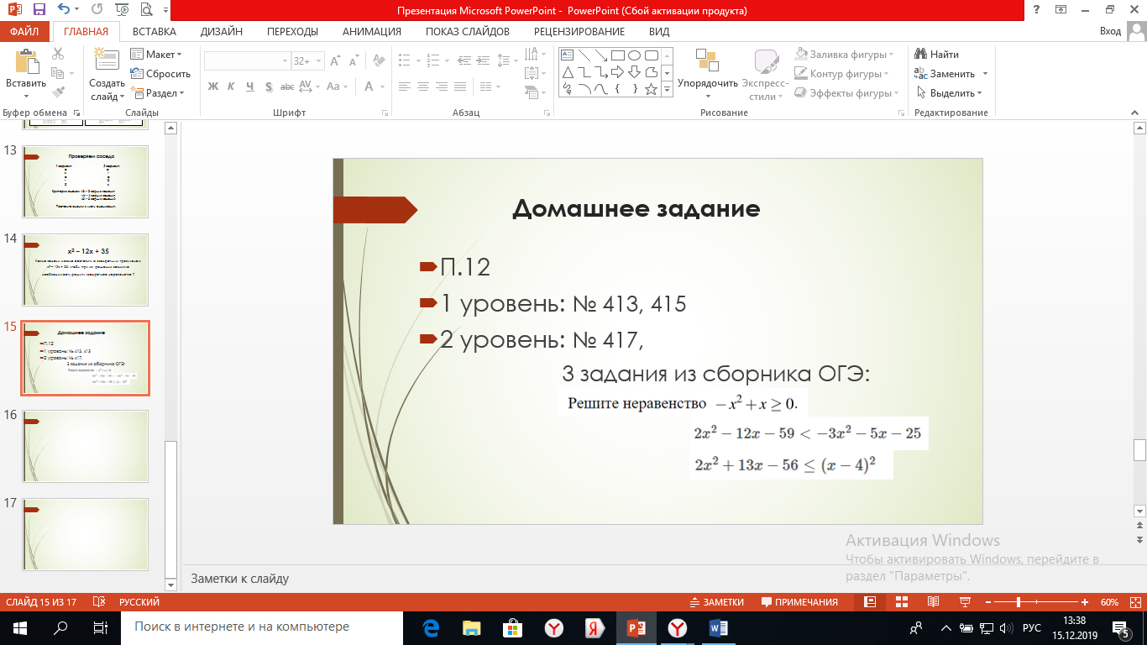Justify the text alignment
The image size is (1147, 645).
coord(459,86)
